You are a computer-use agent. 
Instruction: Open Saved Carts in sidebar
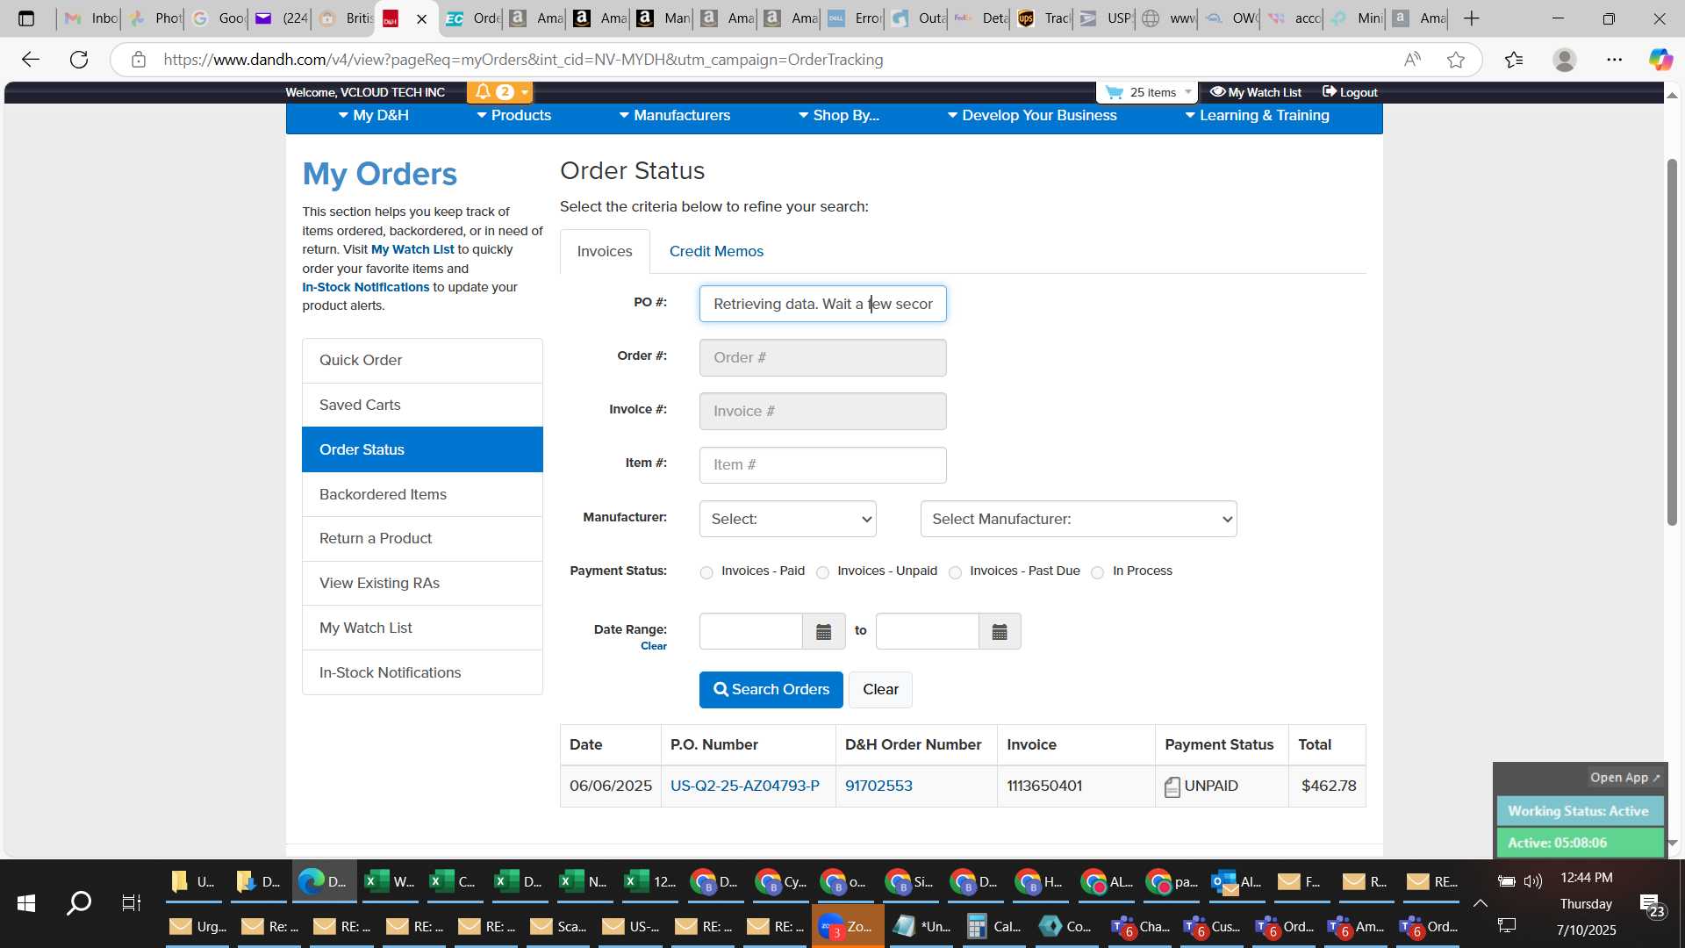[x=422, y=405]
